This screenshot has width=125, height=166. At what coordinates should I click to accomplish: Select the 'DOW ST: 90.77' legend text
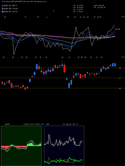[10, 6]
